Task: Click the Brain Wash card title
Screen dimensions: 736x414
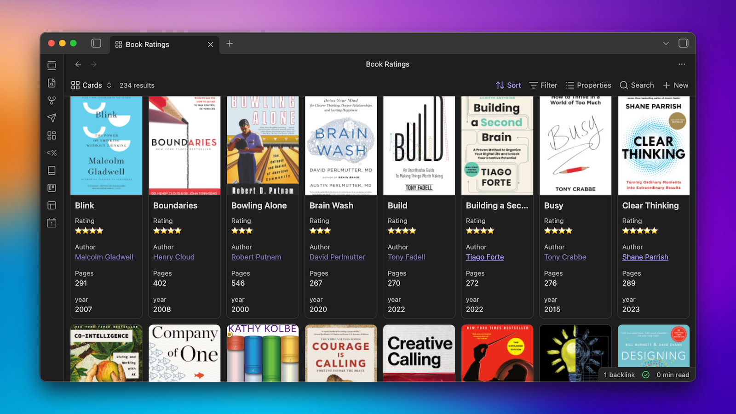Action: [331, 206]
